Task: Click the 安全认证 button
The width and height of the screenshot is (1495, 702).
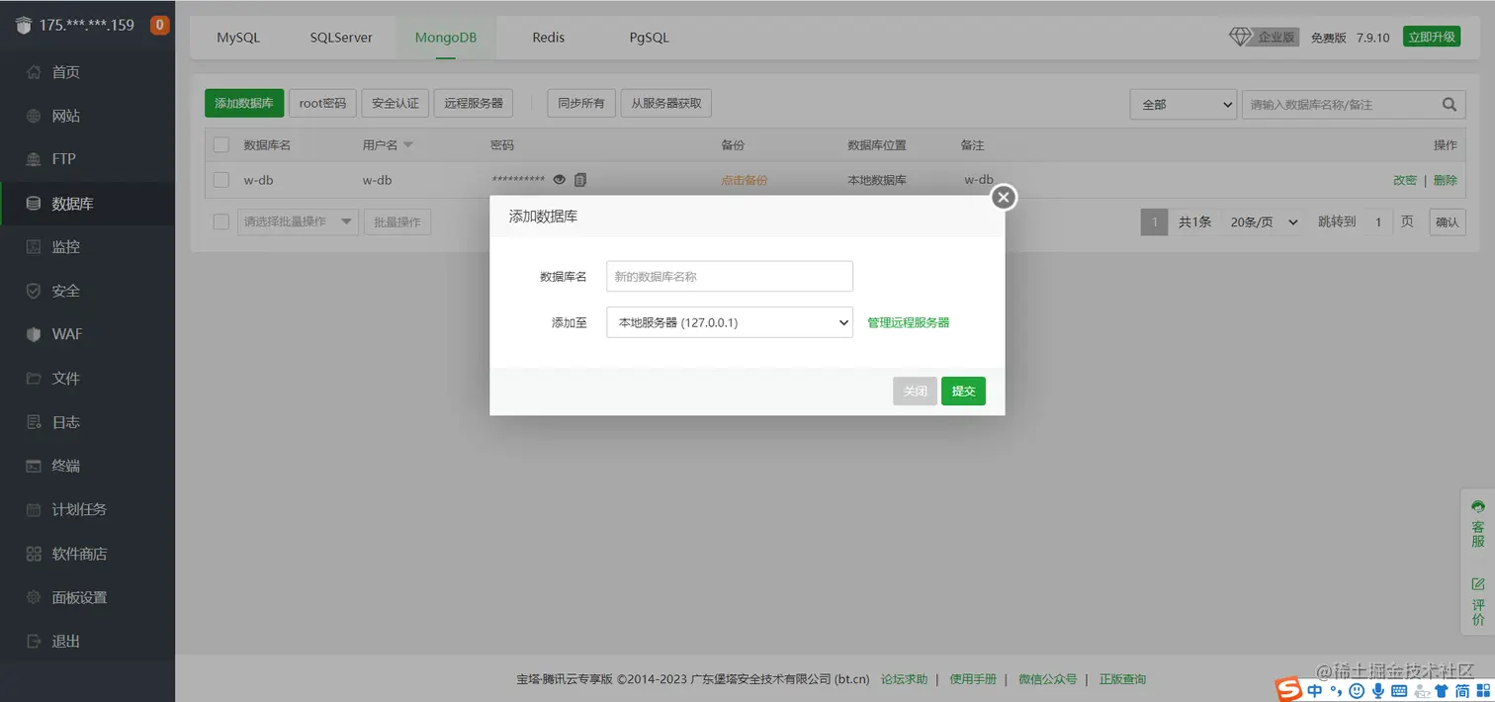Action: point(396,103)
